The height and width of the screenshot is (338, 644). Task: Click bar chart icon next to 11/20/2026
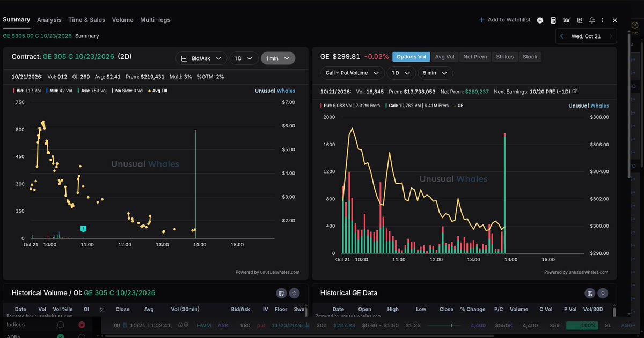(x=307, y=325)
